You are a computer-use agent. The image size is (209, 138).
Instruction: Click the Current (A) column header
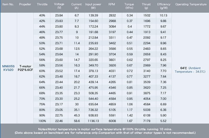[76, 6]
